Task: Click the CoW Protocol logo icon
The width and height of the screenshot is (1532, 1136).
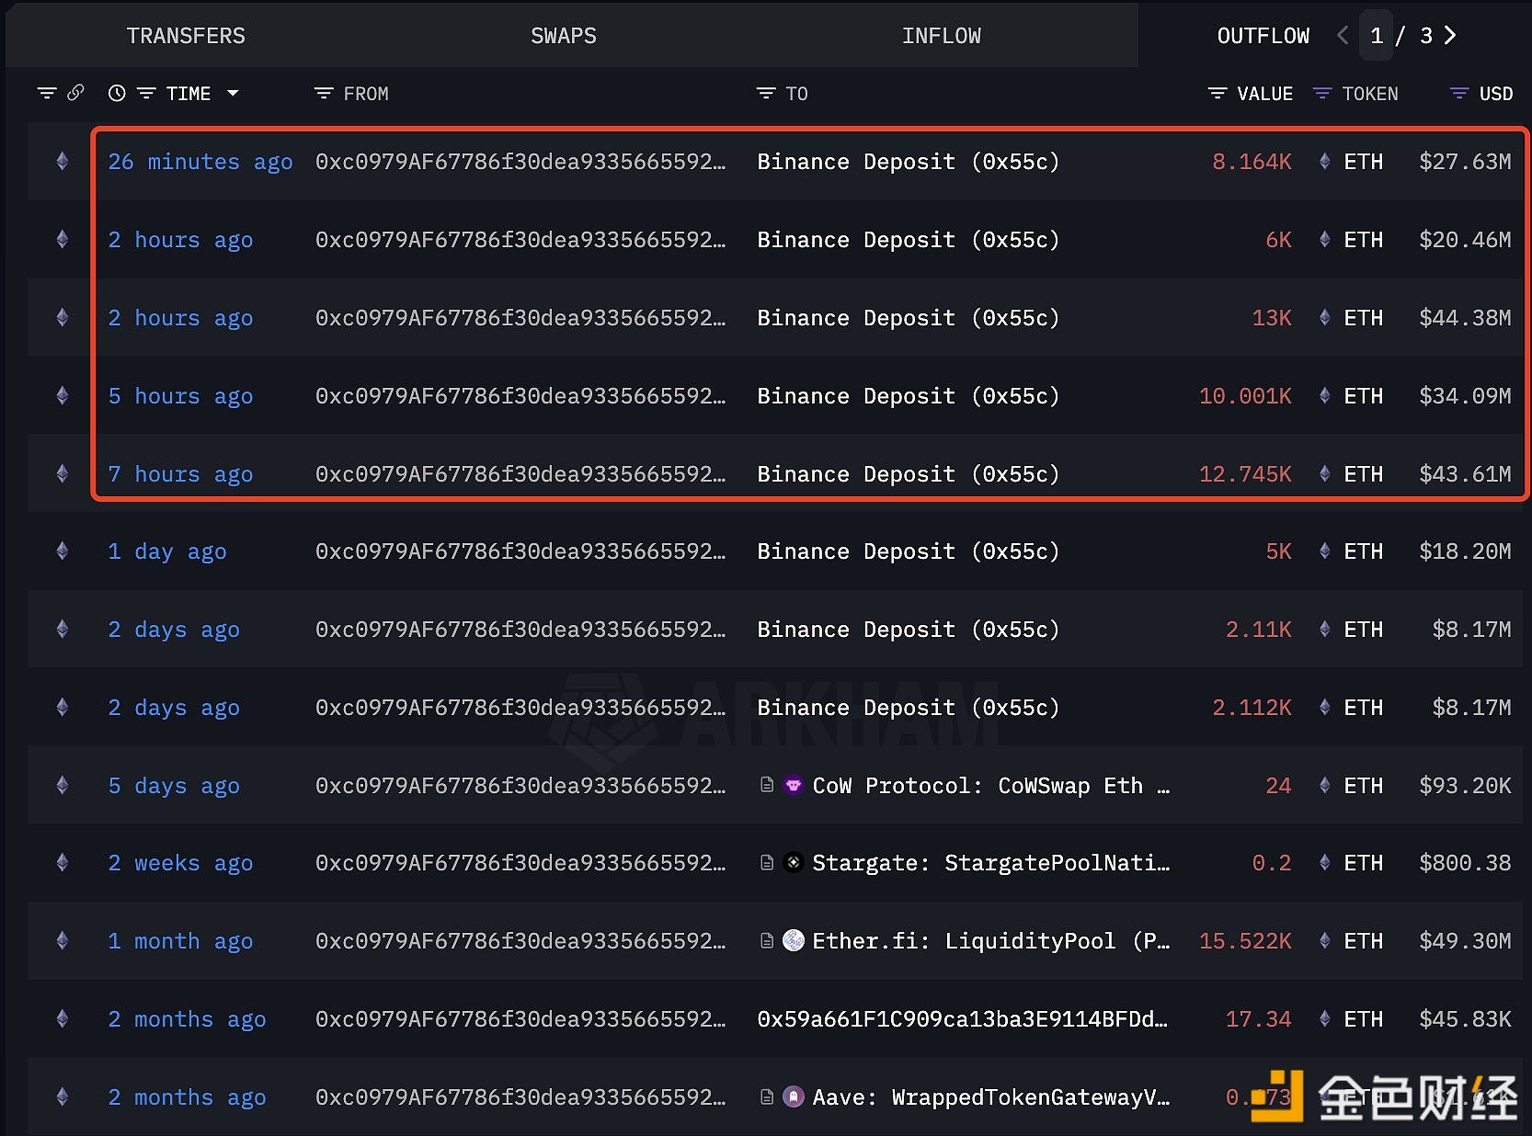Action: 794,785
